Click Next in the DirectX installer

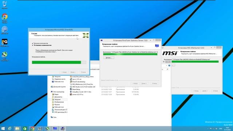pos(73,72)
